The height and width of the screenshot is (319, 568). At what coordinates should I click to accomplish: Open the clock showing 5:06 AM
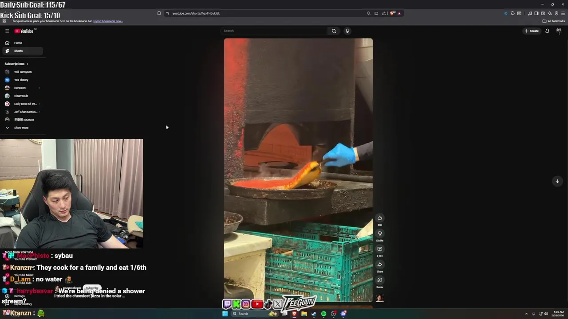coord(558,314)
